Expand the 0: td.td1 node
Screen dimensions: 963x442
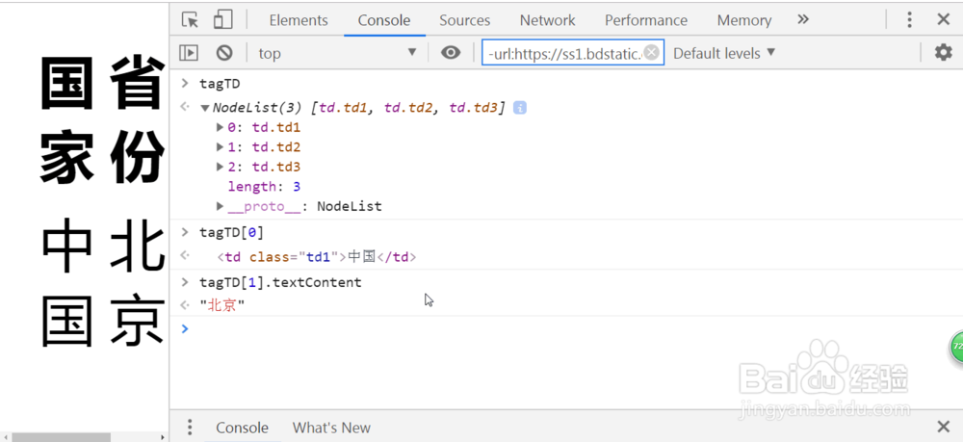click(220, 127)
